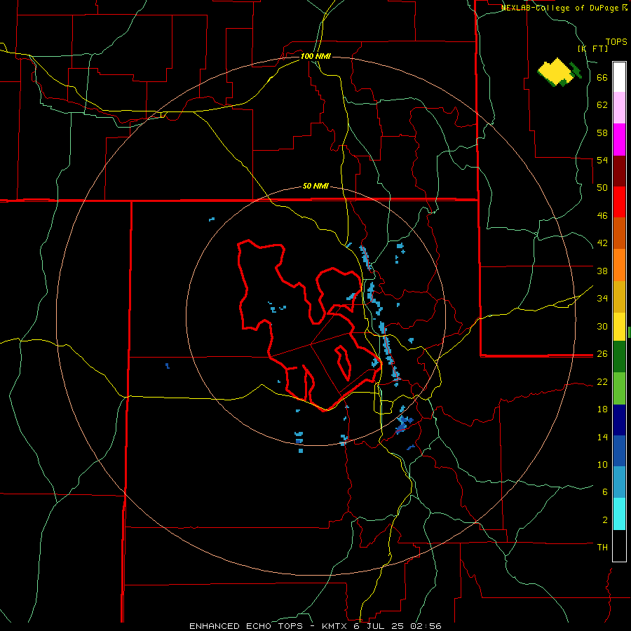Click the "[K FT]" units label
The width and height of the screenshot is (631, 631).
pos(592,48)
